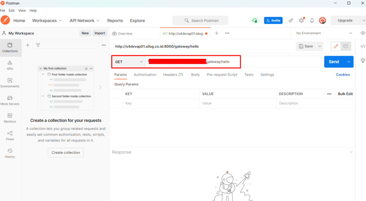366x201 pixels.
Task: Open the Collections sidebar panel
Action: pyautogui.click(x=10, y=47)
